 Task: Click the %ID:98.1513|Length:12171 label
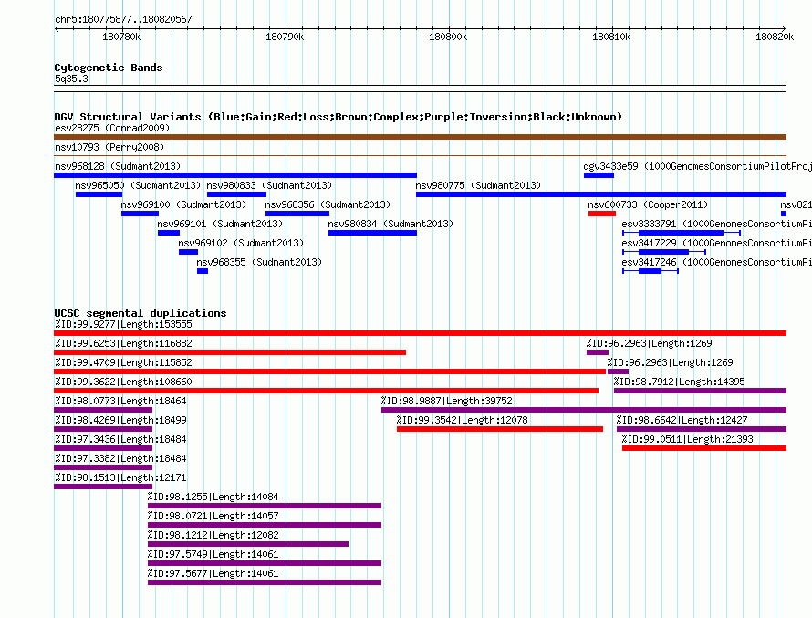[x=120, y=477]
